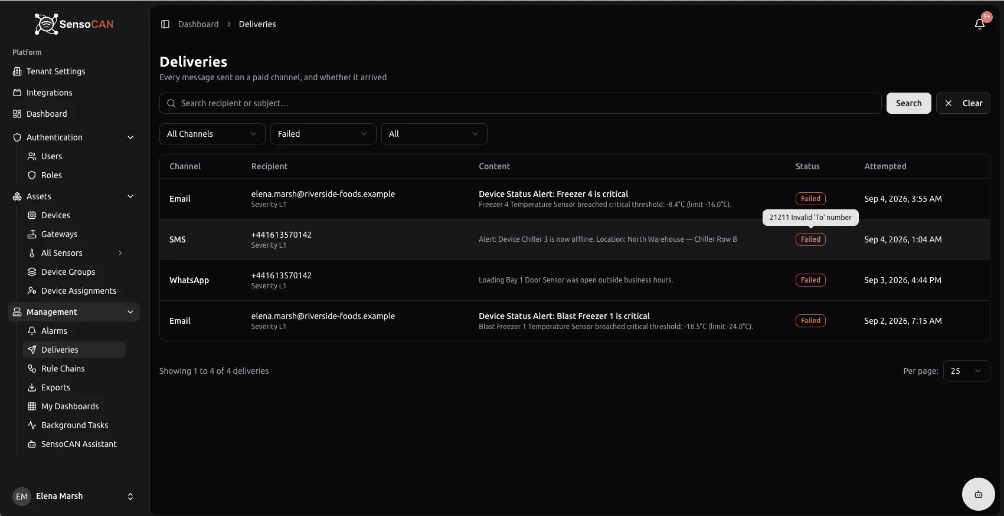Click Failed badge on SMS row
1004x516 pixels.
click(810, 239)
